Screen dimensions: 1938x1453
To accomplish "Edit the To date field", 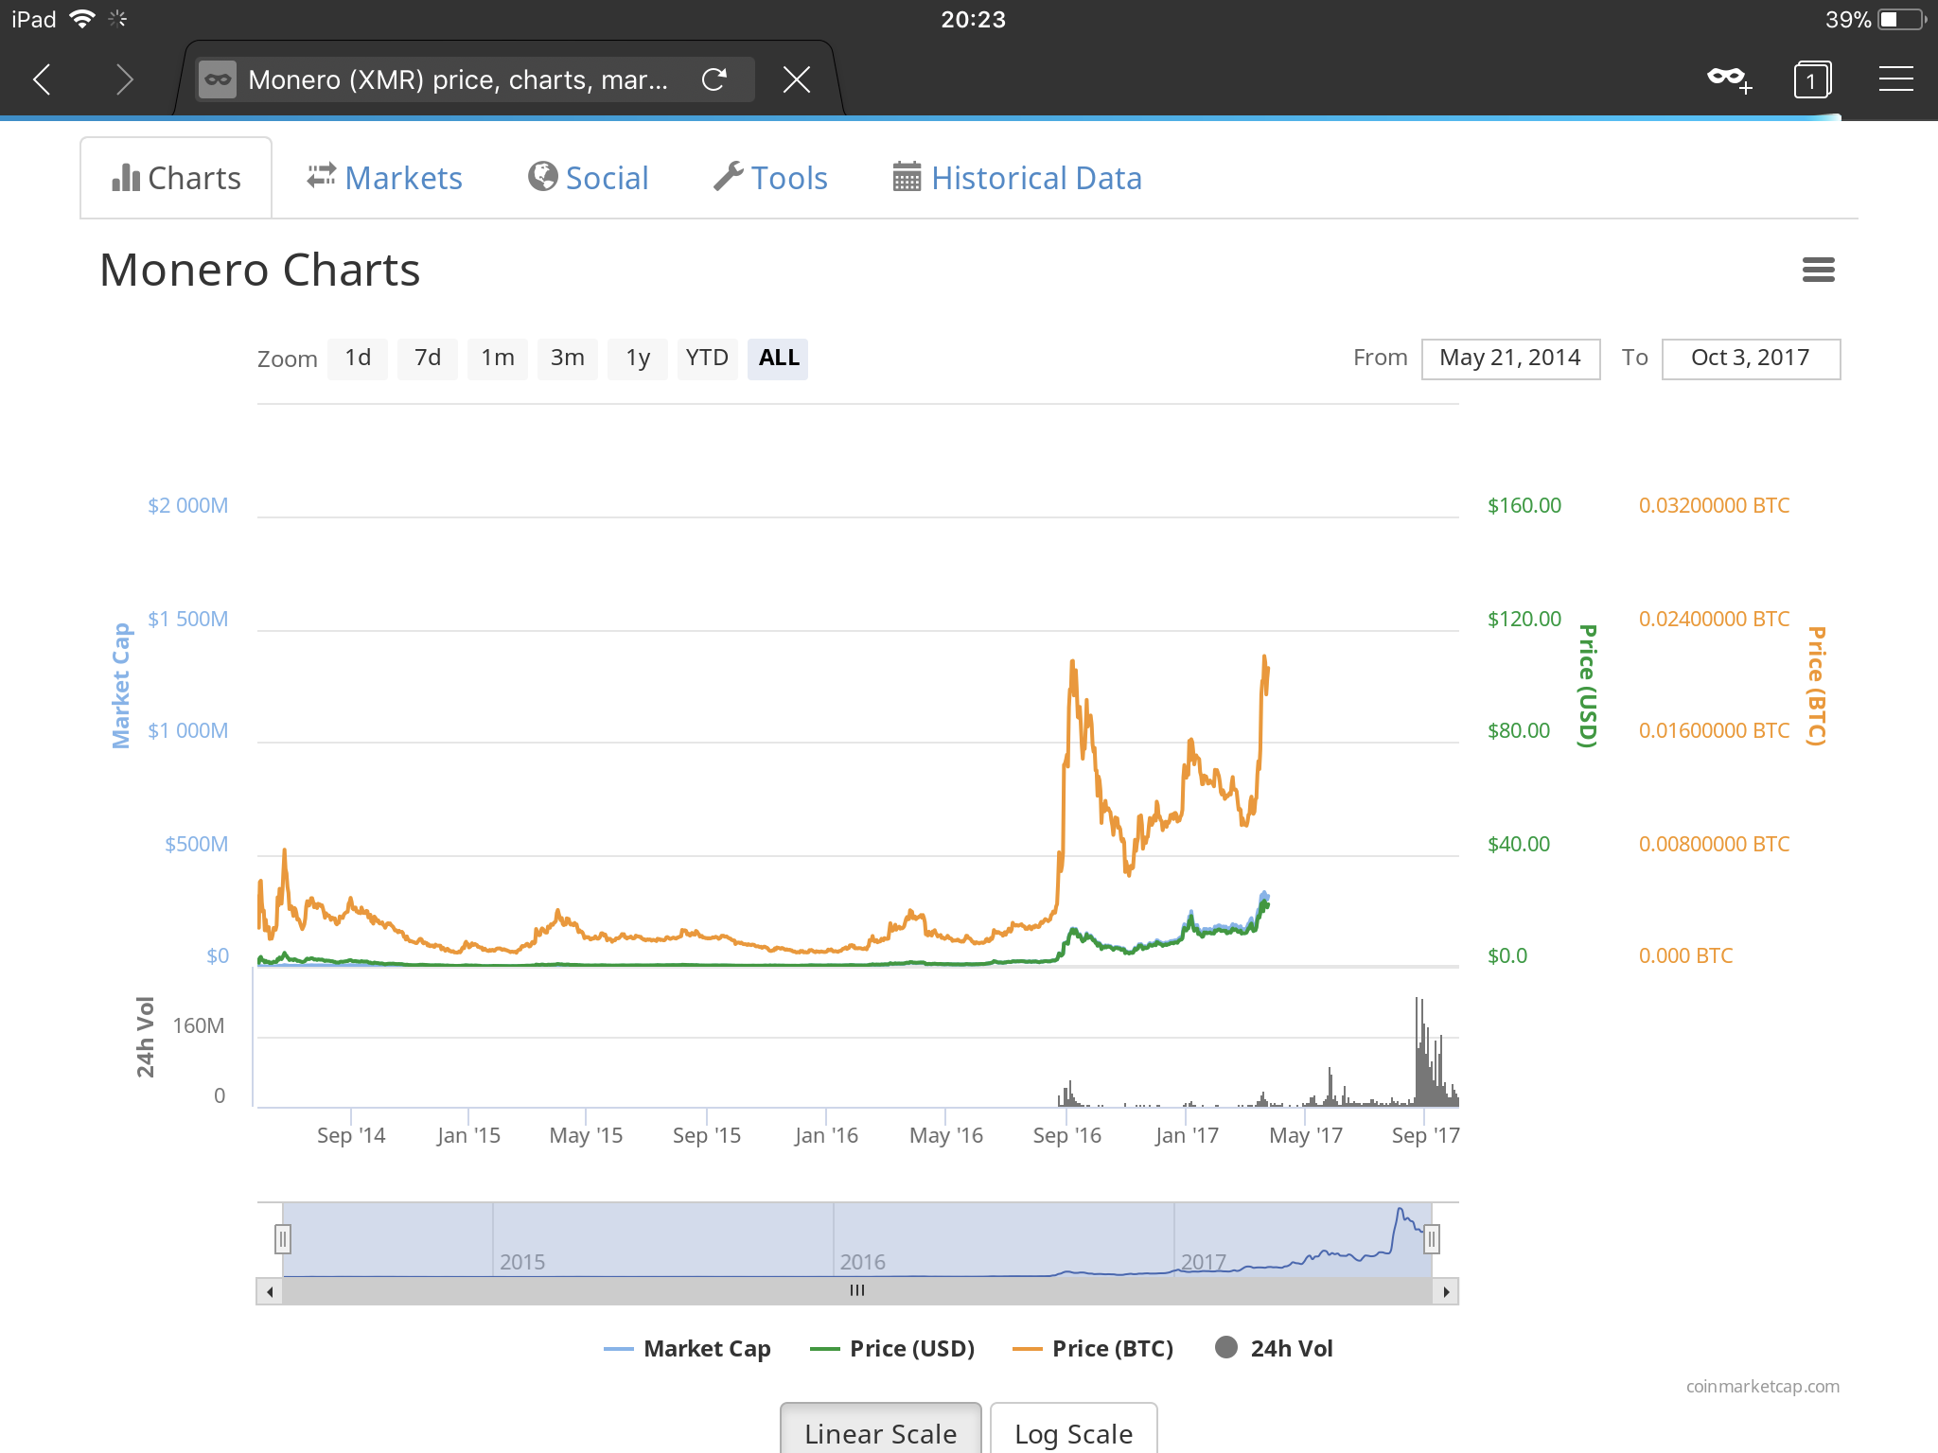I will click(1751, 359).
